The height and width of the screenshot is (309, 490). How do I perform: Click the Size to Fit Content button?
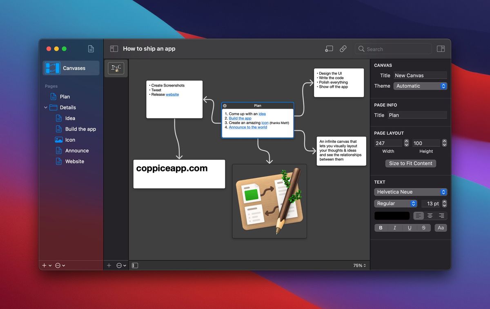tap(410, 163)
